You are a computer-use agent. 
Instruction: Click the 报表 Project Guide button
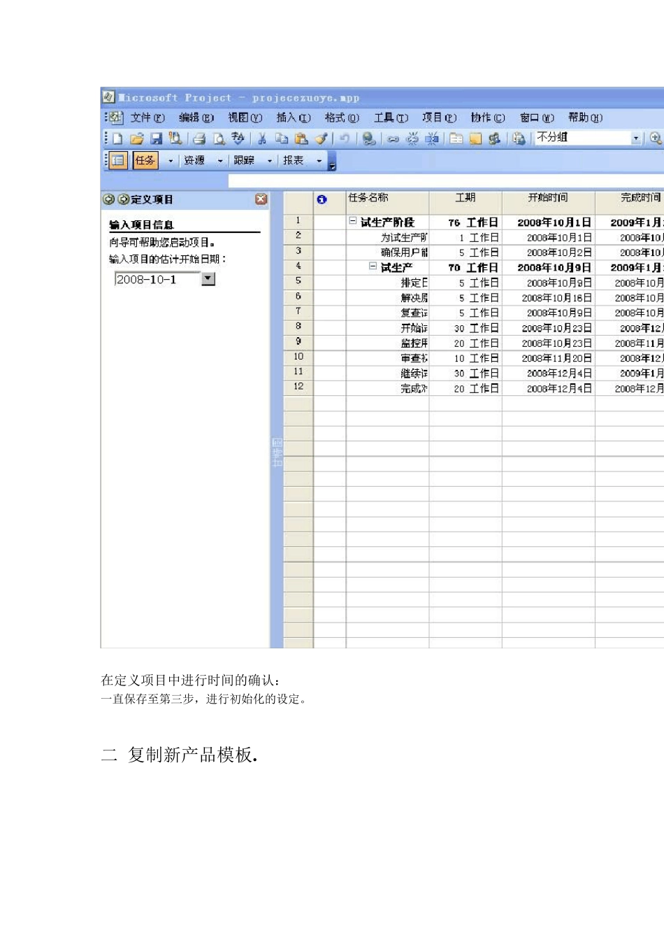click(x=294, y=161)
